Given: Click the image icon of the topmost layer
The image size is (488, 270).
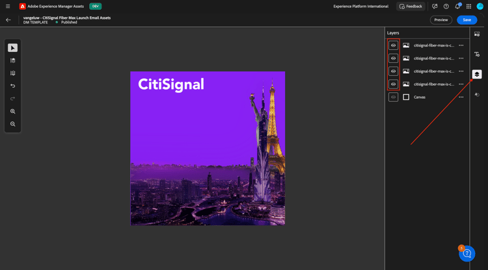Looking at the screenshot, I should (406, 45).
